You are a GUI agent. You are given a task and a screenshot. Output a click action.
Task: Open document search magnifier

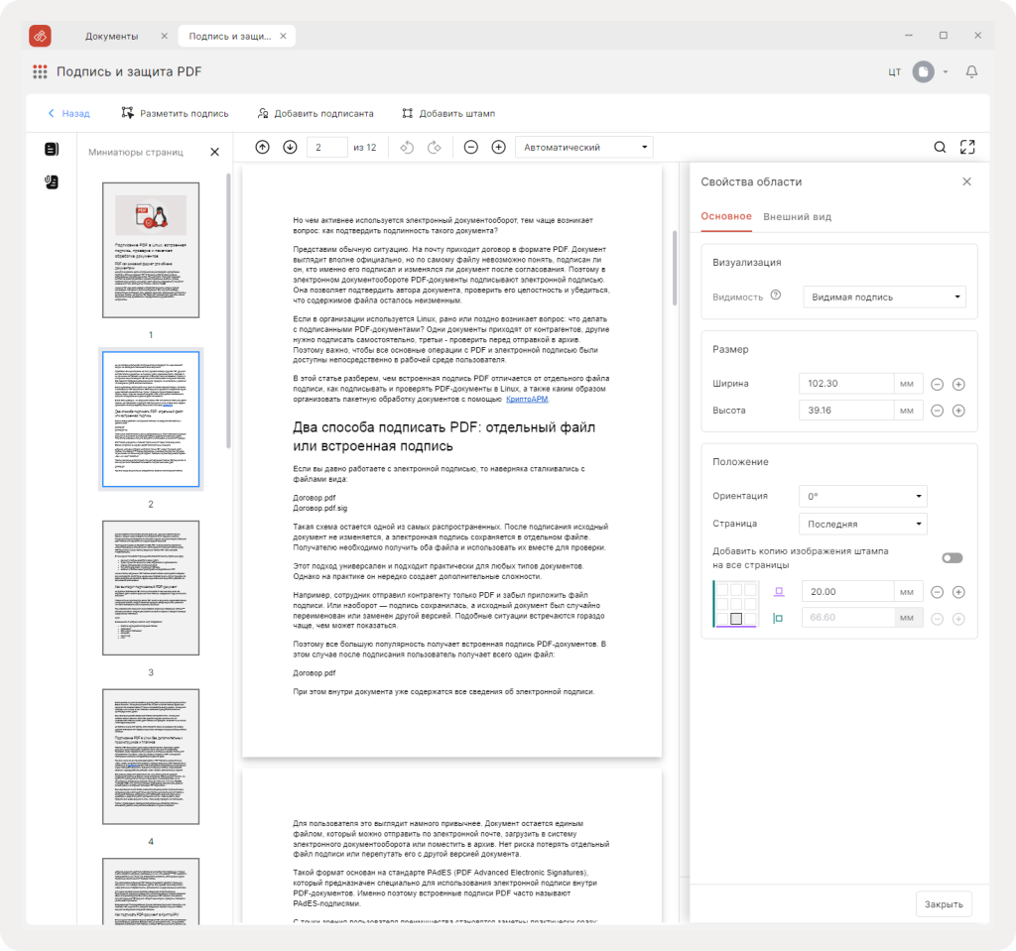click(940, 147)
